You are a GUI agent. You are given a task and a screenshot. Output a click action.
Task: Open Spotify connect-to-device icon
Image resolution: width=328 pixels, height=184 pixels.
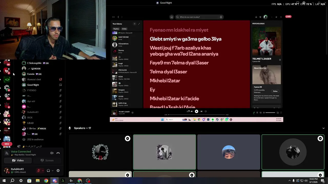tap(260, 113)
